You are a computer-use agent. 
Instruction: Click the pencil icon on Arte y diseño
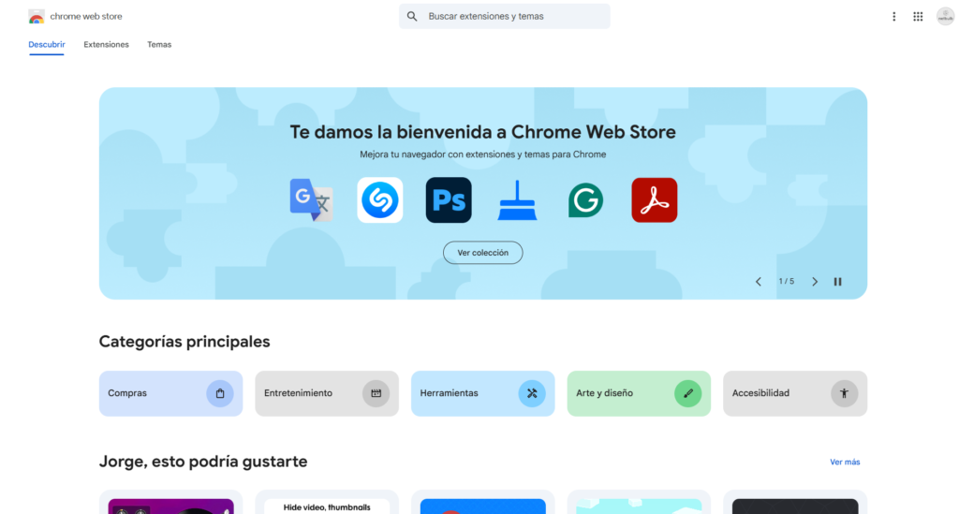688,393
